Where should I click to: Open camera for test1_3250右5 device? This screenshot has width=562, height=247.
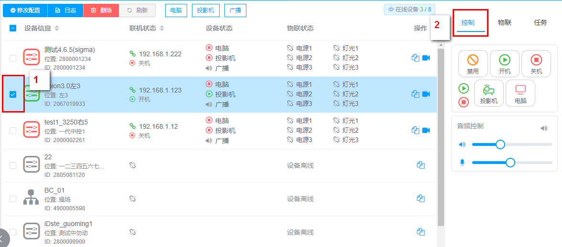426,130
